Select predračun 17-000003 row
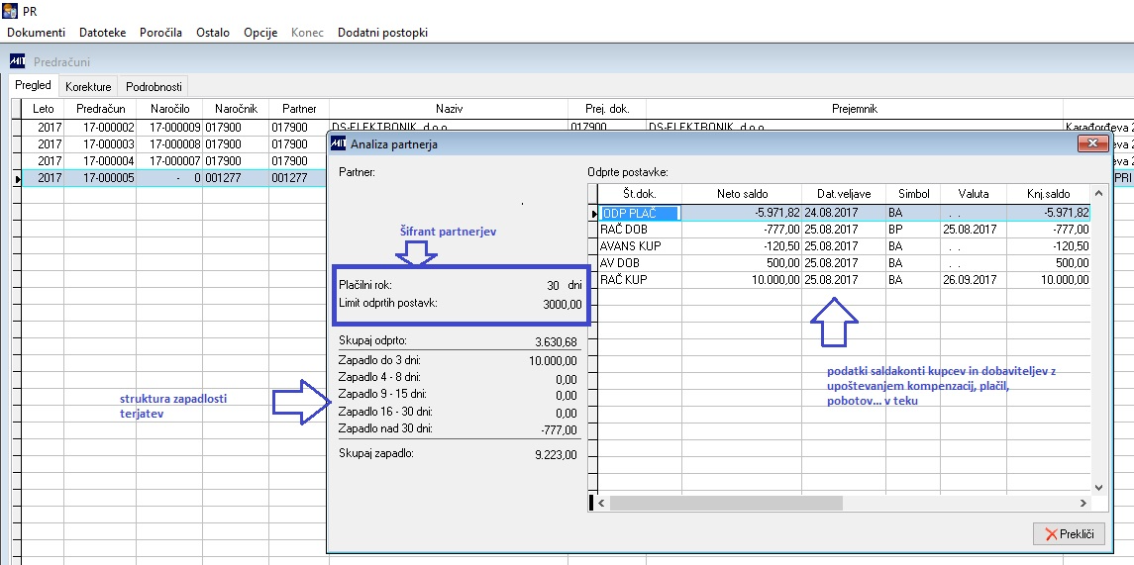 coord(100,144)
